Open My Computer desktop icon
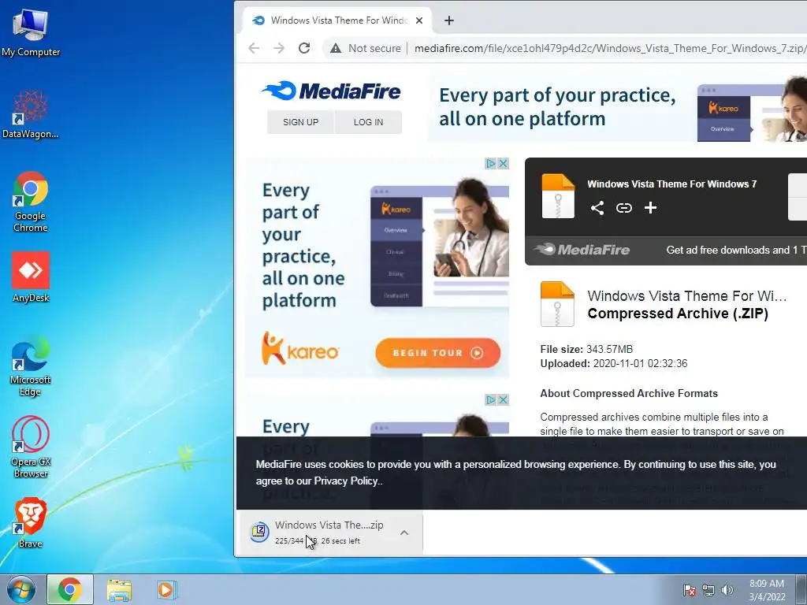This screenshot has height=605, width=807. click(31, 32)
